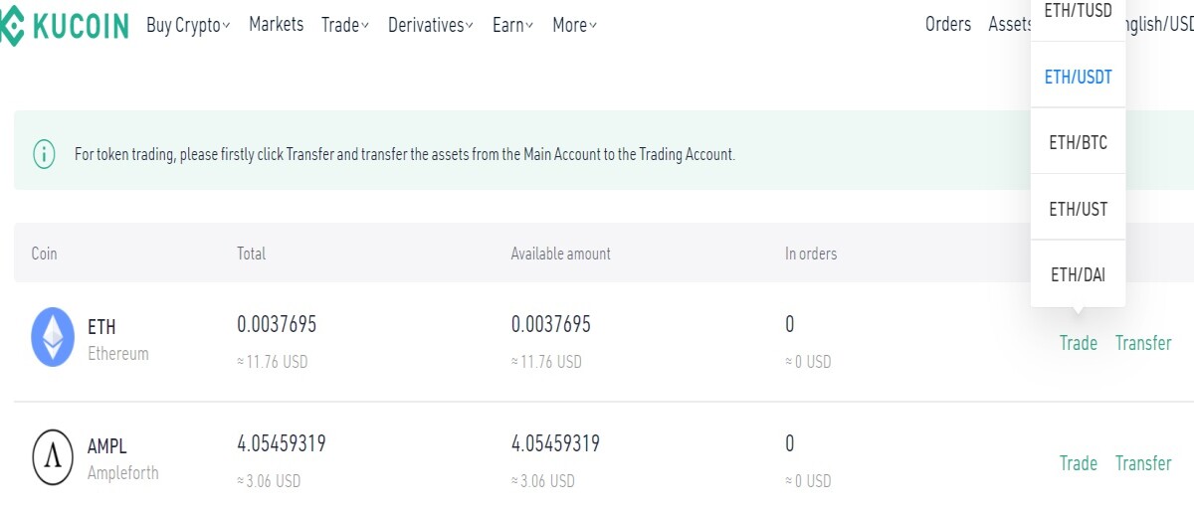Click the ETH total 0.0037695 value
This screenshot has width=1194, height=511.
pyautogui.click(x=277, y=324)
